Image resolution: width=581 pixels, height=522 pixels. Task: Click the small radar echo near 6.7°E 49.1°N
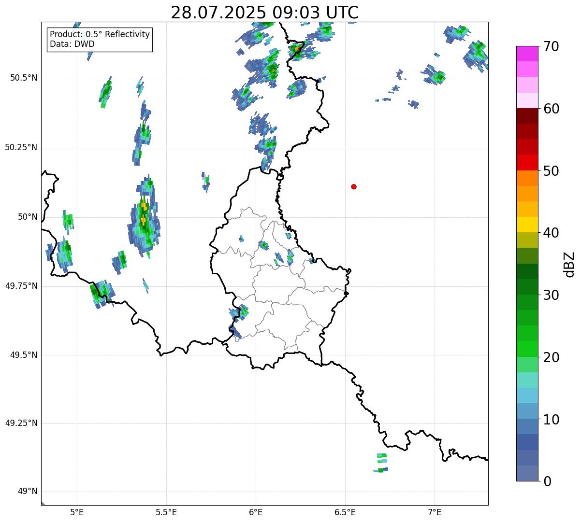(381, 463)
